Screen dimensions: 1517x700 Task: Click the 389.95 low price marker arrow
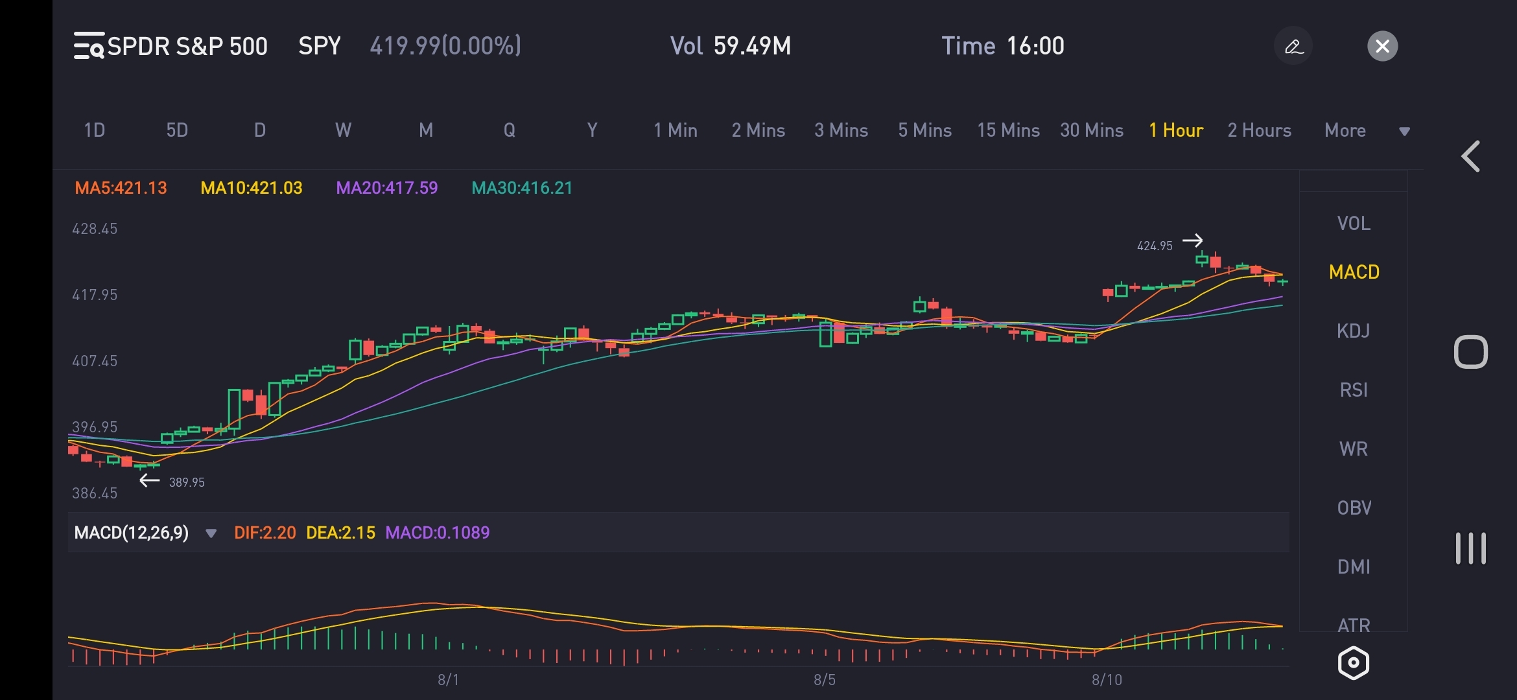coord(150,480)
